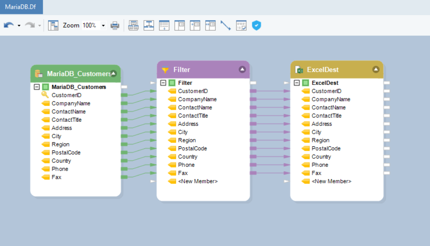This screenshot has width=430, height=246.
Task: Open the Zoom percentage dropdown
Action: click(103, 25)
